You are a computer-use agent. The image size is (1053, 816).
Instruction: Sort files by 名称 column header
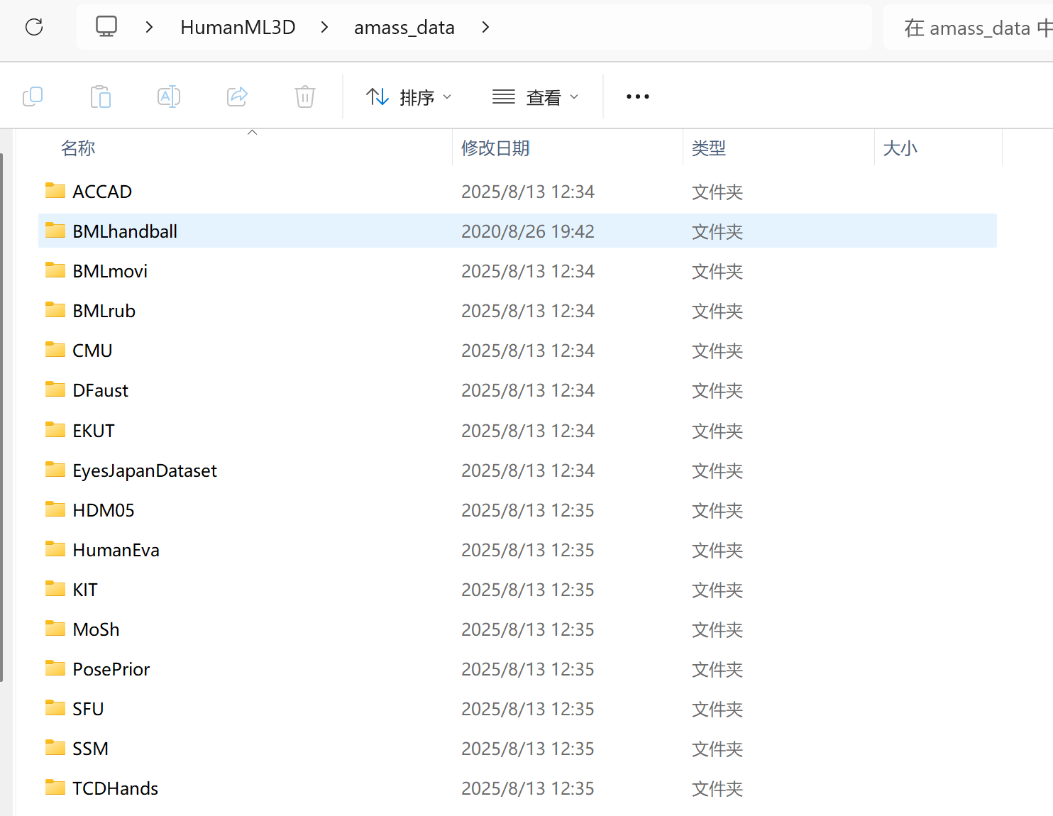coord(77,148)
